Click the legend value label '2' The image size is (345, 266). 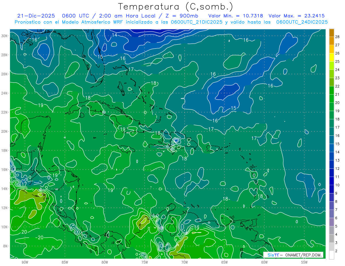[336, 251]
